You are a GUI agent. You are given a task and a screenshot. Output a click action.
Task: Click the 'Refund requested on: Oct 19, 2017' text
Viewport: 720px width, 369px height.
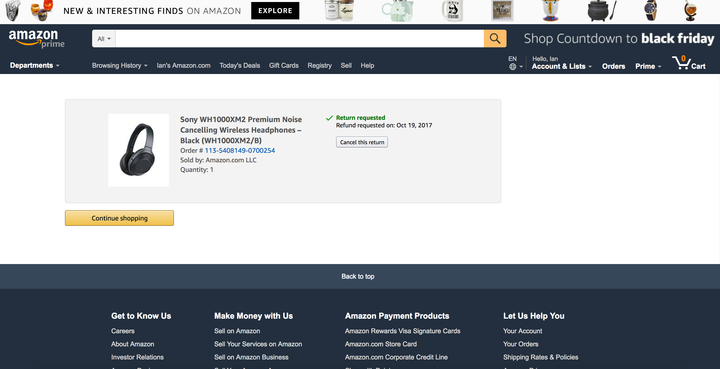click(x=384, y=125)
